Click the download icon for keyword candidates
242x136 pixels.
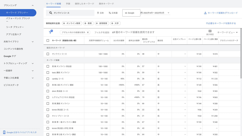pos(205,13)
